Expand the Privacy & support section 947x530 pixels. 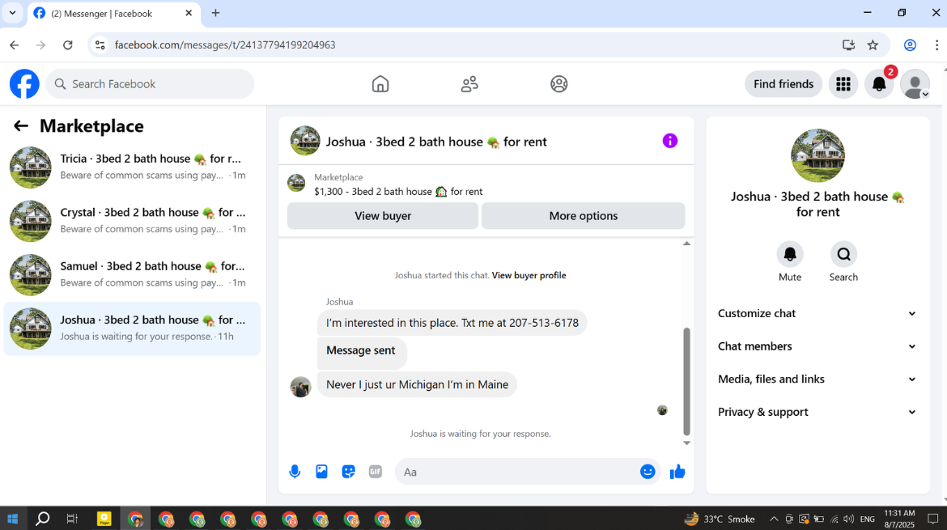tap(817, 412)
